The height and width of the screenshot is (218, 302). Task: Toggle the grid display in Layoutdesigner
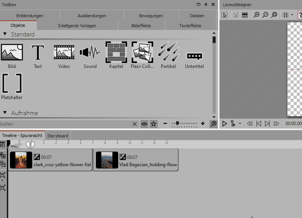click(x=285, y=15)
